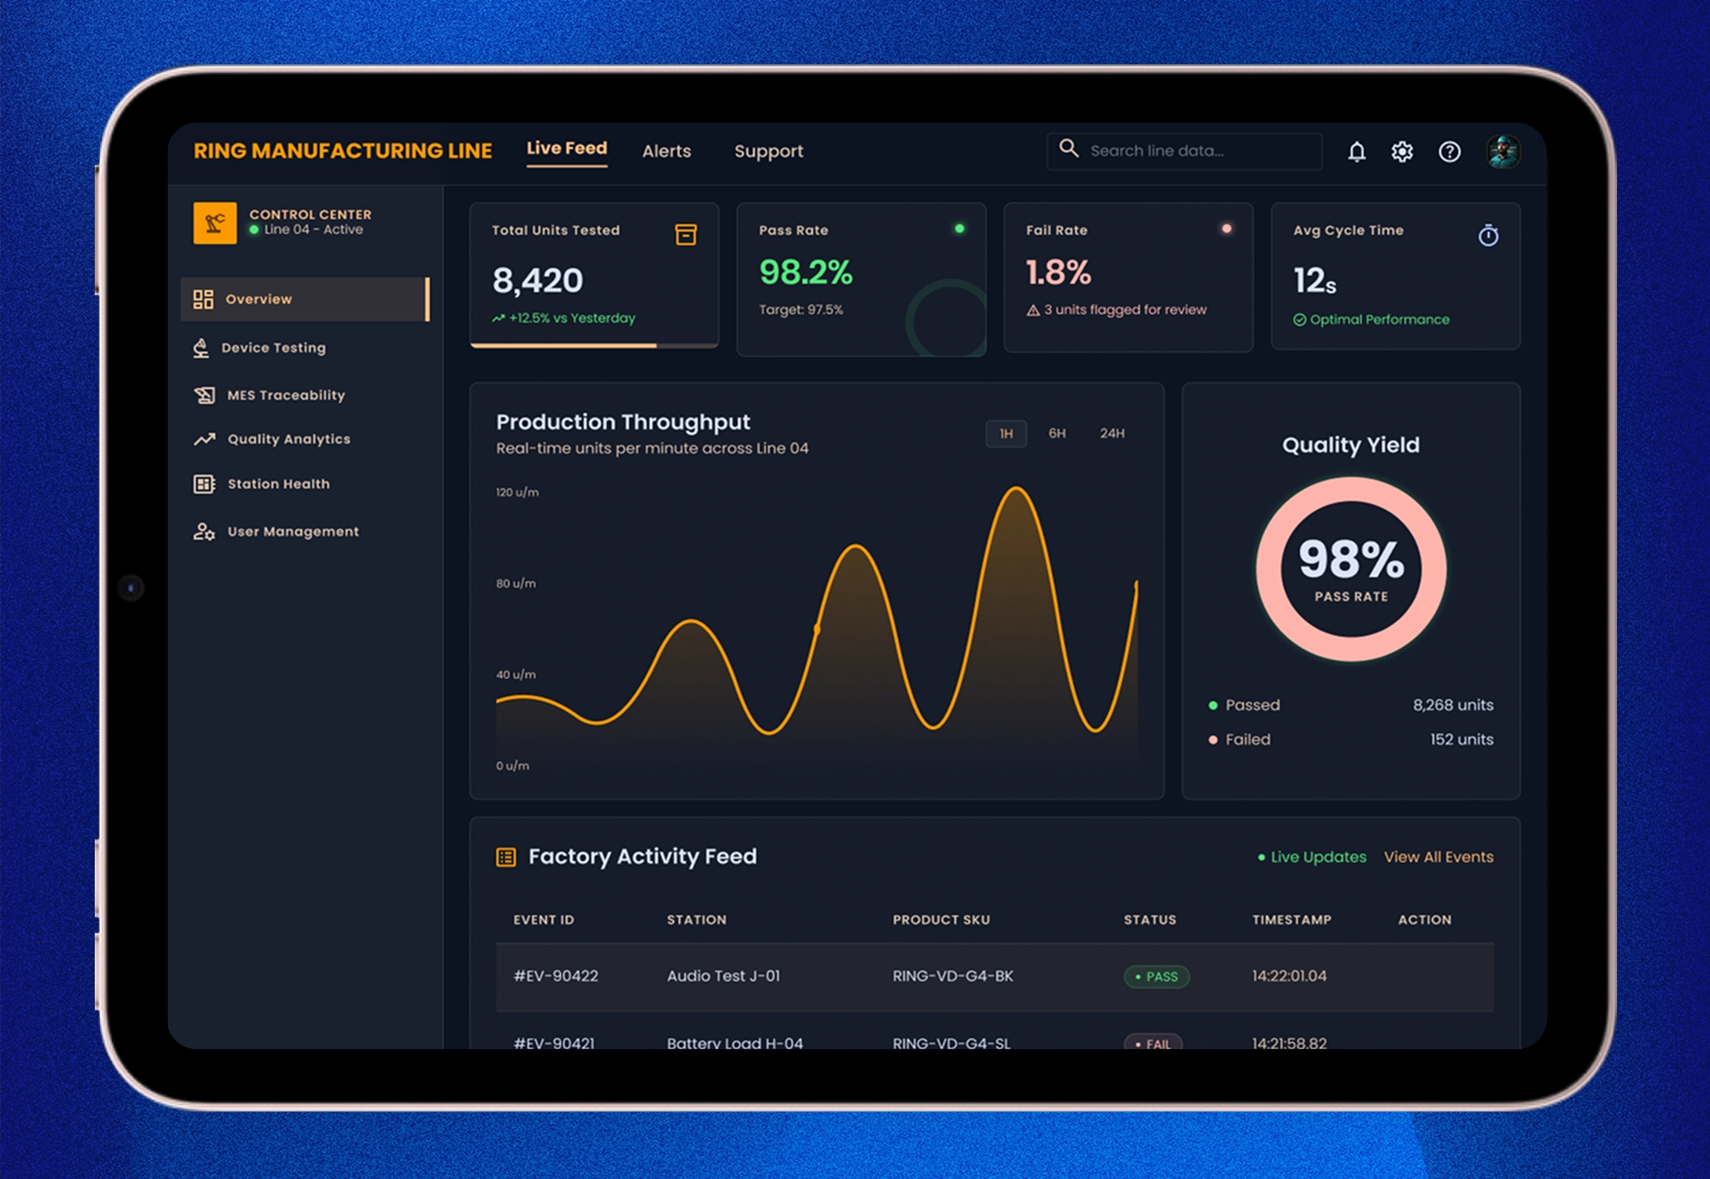1710x1179 pixels.
Task: Click timestamp 14:22:01.04
Action: click(1289, 976)
